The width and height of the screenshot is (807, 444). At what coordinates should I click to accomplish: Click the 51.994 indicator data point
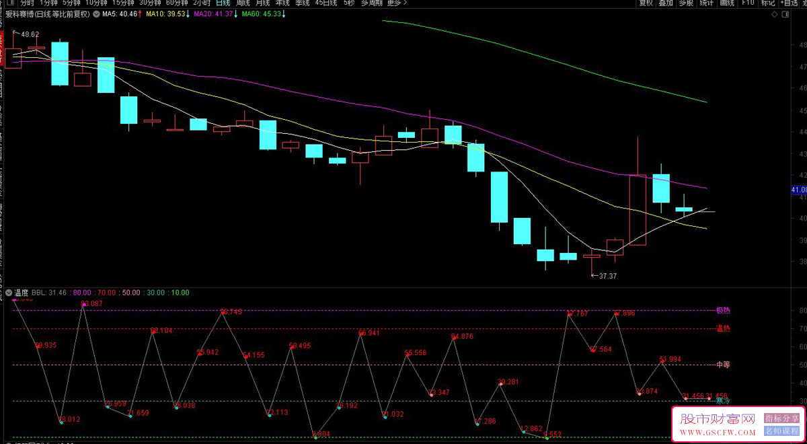[x=670, y=359]
